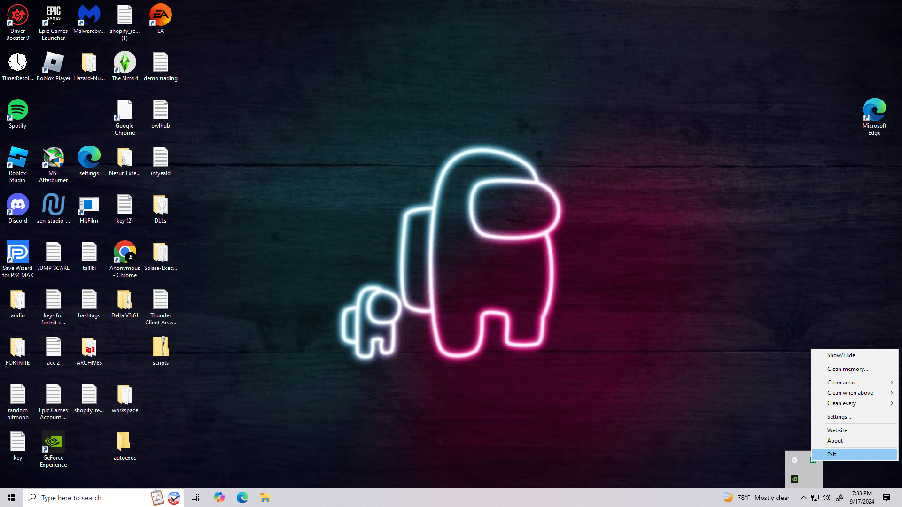
Task: Open the volume speaker tray icon
Action: pos(826,498)
